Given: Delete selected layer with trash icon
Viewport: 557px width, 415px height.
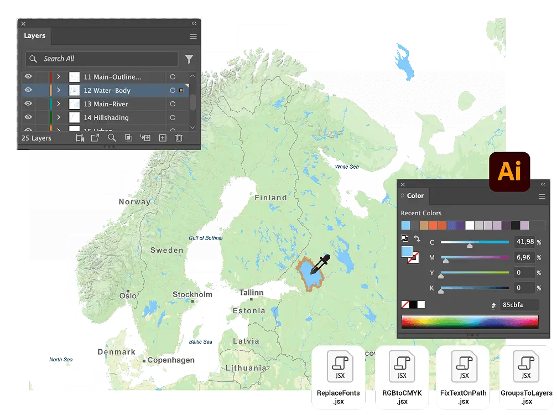Looking at the screenshot, I should [x=179, y=138].
